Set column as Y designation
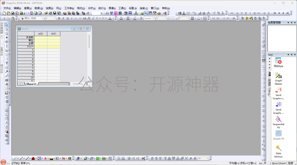Image resolution: width=297 pixels, height=165 pixels. click(x=241, y=13)
